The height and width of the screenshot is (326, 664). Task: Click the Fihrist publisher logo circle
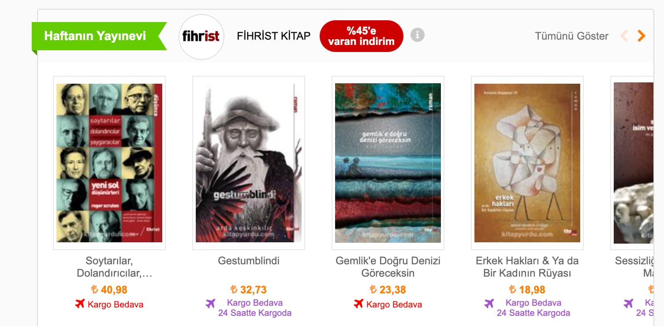[201, 37]
